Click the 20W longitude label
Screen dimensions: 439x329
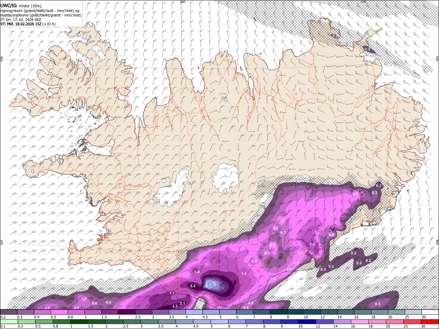tap(182, 2)
